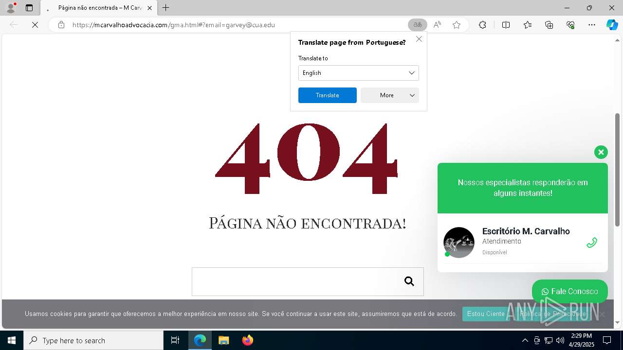Expand the Translate to English dropdown

point(359,73)
